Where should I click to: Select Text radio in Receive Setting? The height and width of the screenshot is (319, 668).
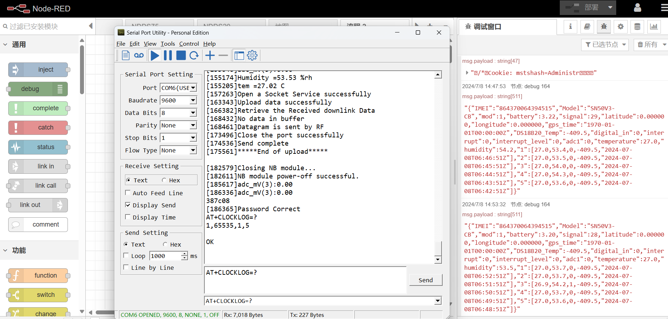tap(129, 180)
